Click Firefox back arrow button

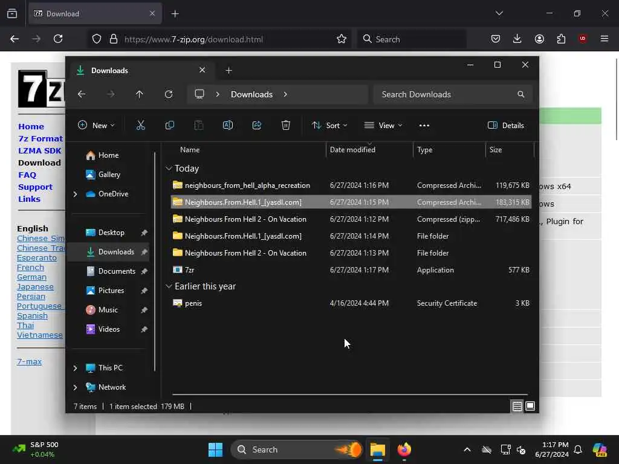pyautogui.click(x=15, y=39)
